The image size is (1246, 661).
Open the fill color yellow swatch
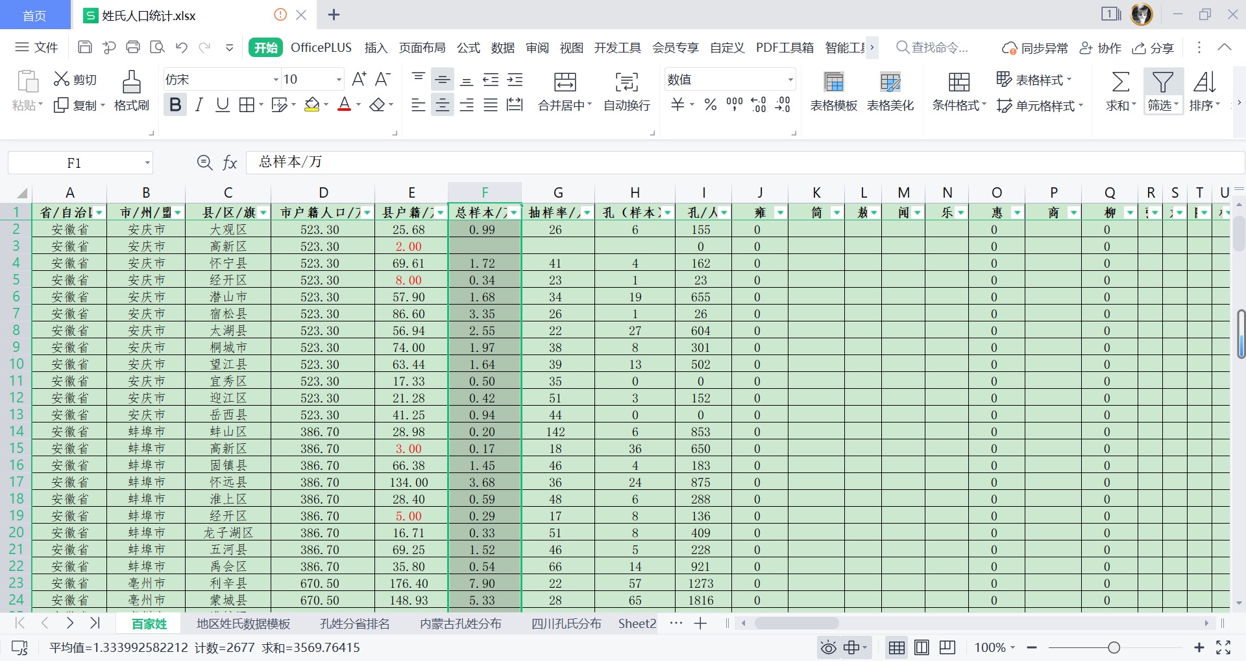[x=312, y=104]
